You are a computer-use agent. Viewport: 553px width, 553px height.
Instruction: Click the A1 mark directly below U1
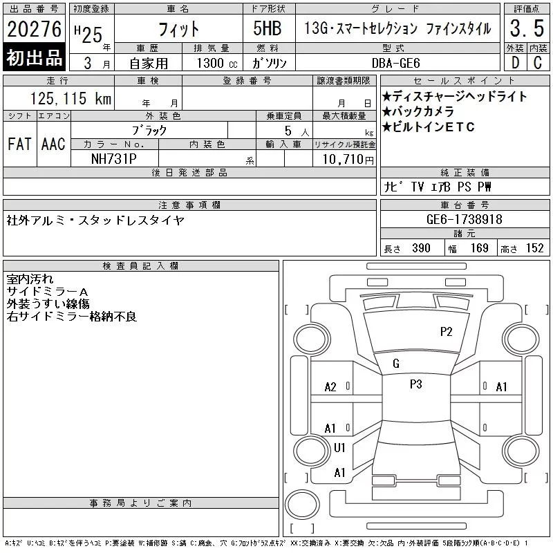339,473
